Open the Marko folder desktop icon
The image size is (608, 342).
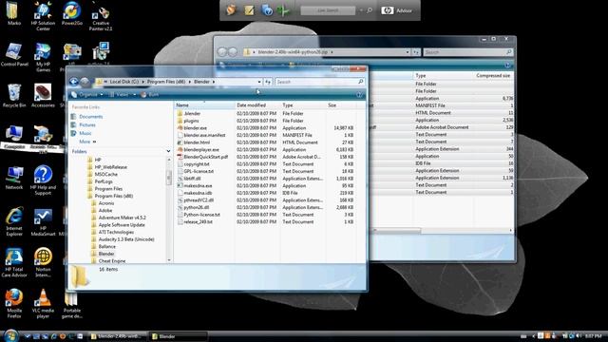[13, 12]
